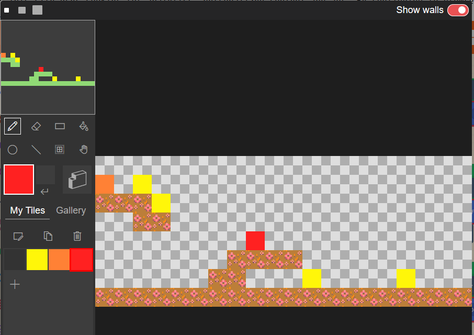Select the Line tool
This screenshot has height=335, width=474.
click(36, 149)
